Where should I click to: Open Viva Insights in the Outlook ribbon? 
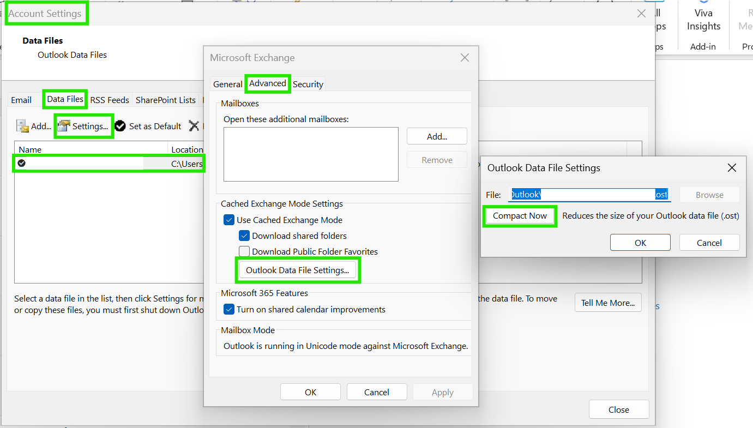point(703,27)
